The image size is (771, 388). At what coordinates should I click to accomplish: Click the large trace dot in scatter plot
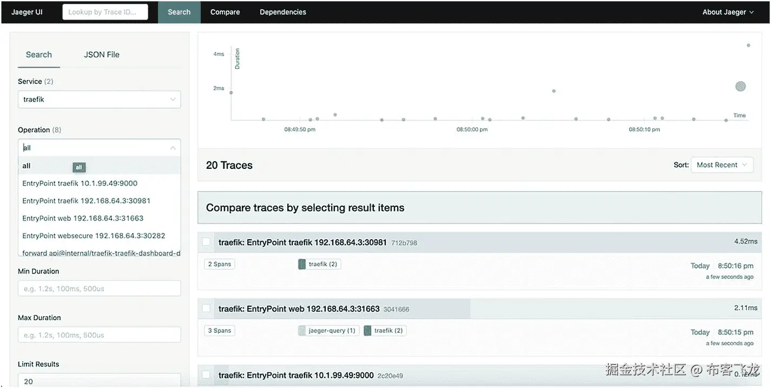741,86
